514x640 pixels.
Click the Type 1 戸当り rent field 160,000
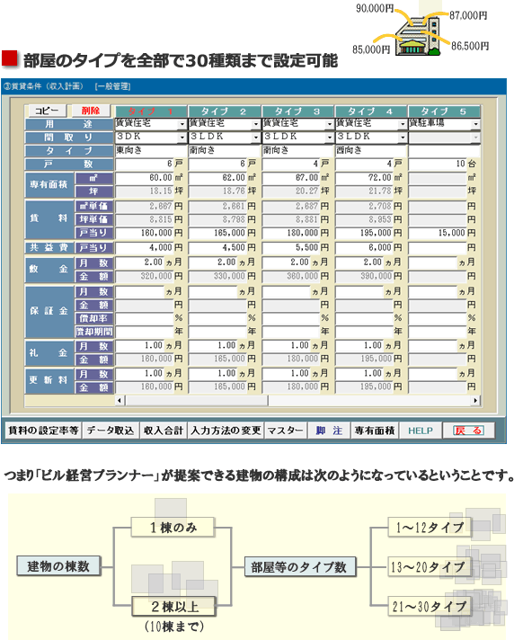pyautogui.click(x=145, y=233)
